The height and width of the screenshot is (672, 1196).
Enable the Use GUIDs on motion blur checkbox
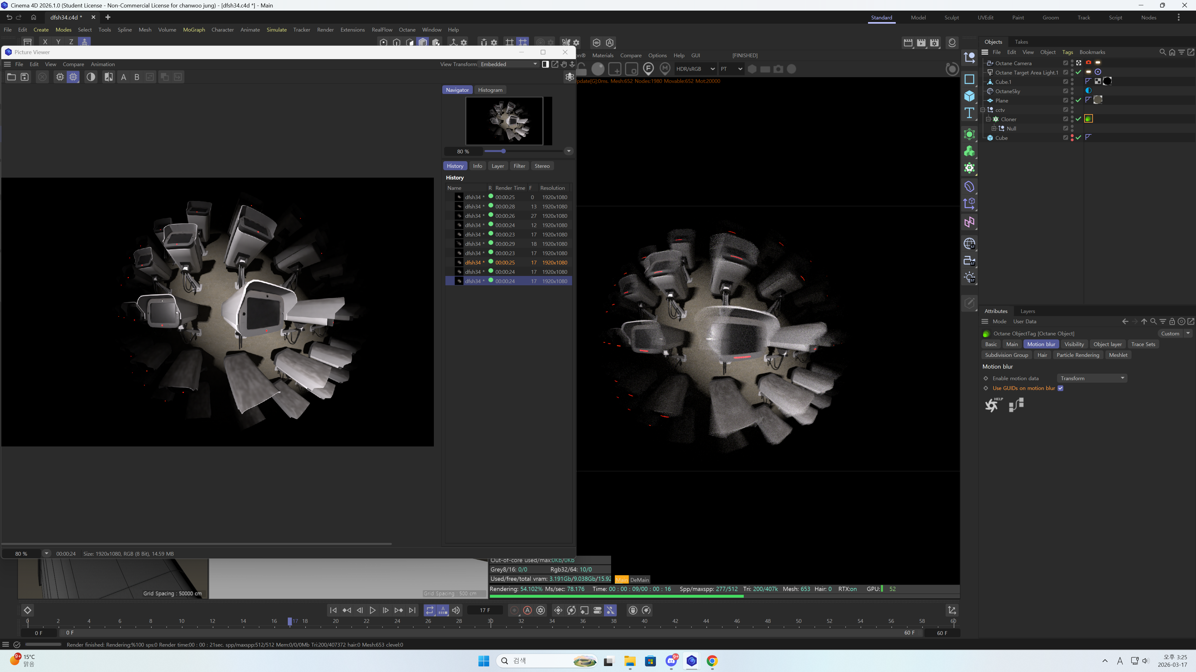click(1061, 388)
